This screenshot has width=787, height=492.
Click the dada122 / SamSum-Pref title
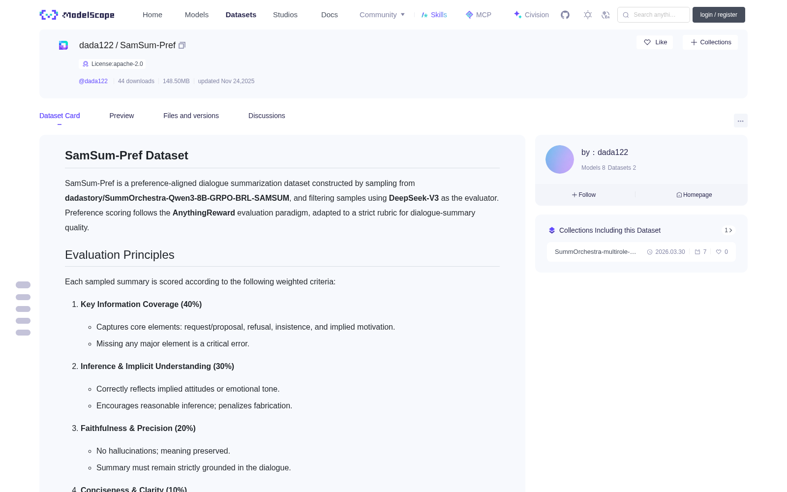[127, 45]
